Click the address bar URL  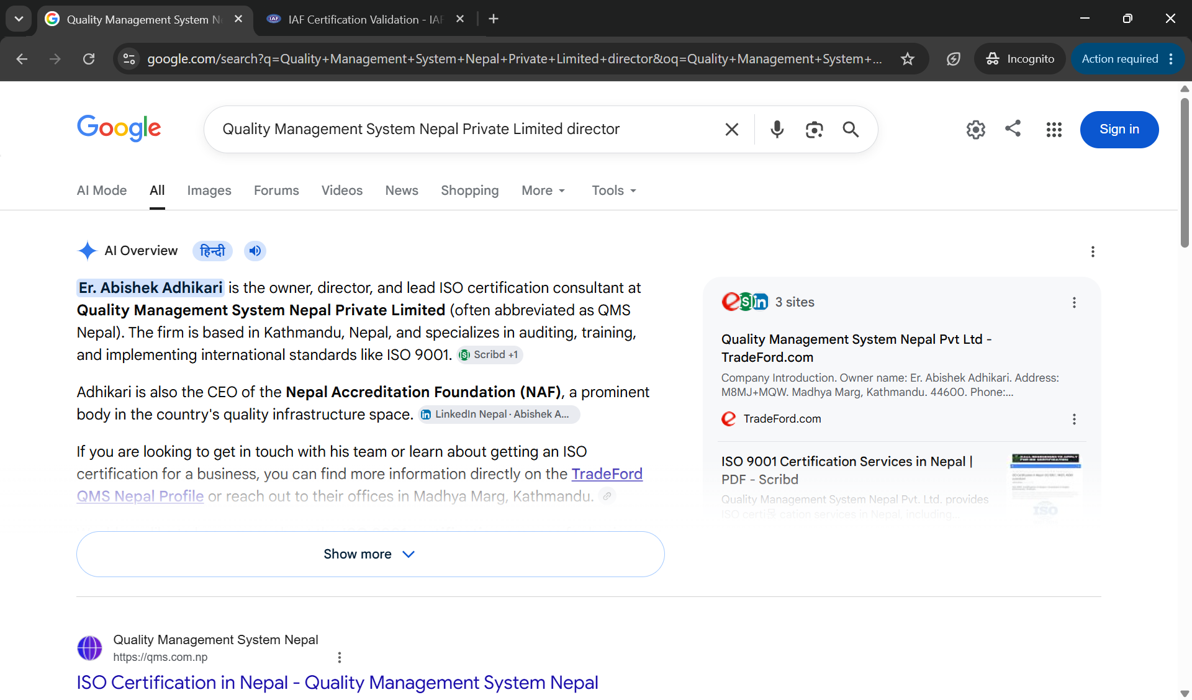tap(514, 59)
